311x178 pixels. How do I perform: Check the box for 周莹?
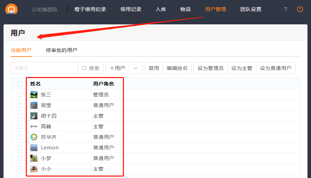(x=20, y=105)
